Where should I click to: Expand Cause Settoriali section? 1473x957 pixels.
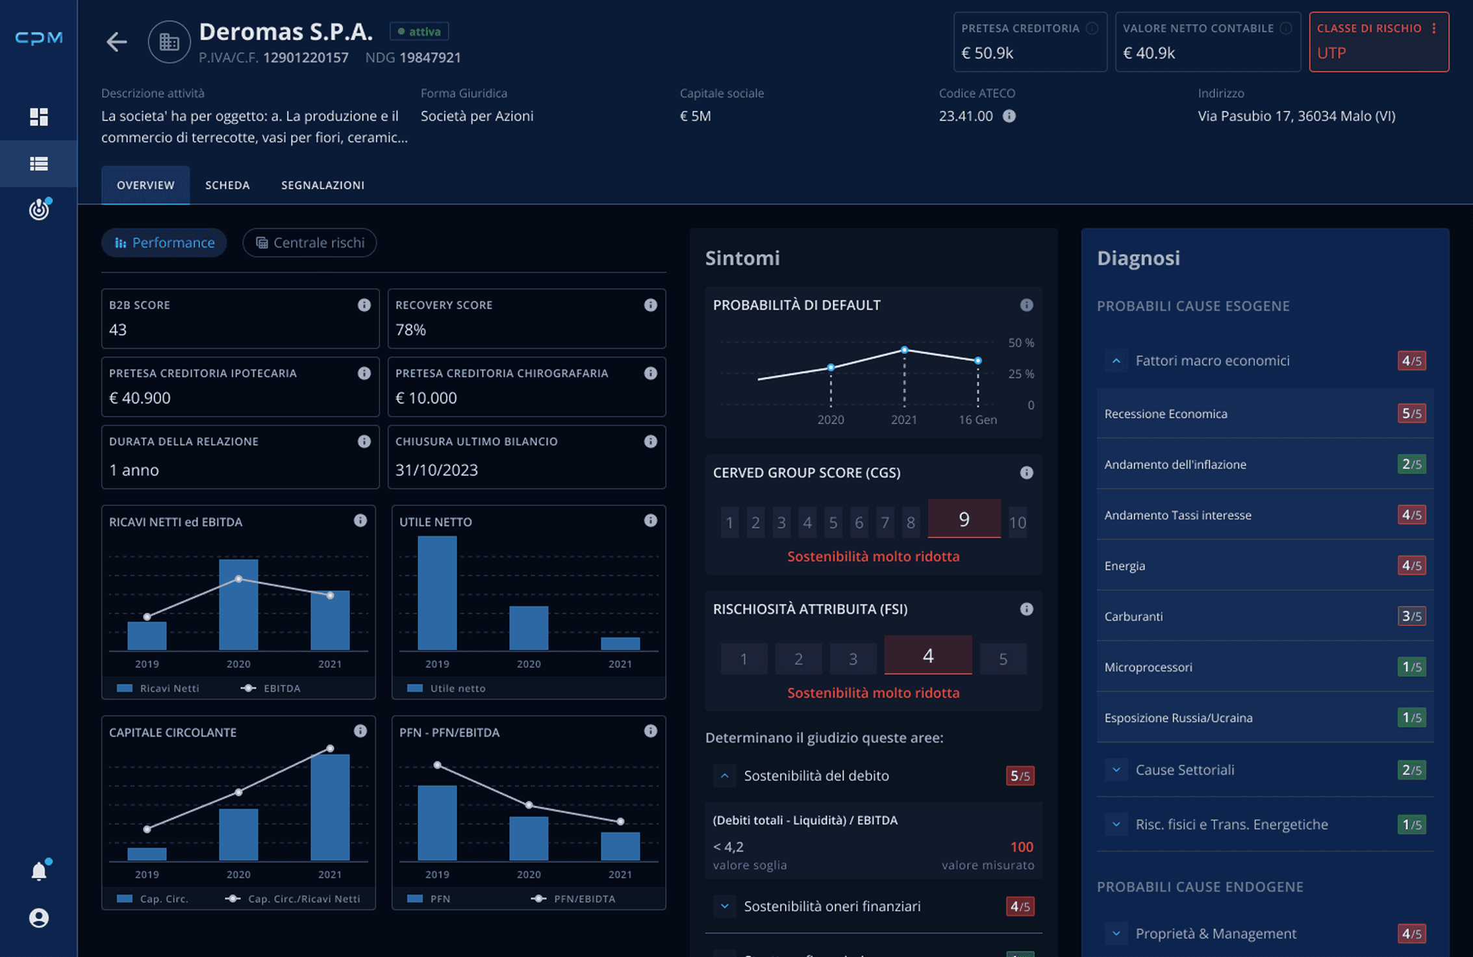coord(1116,770)
